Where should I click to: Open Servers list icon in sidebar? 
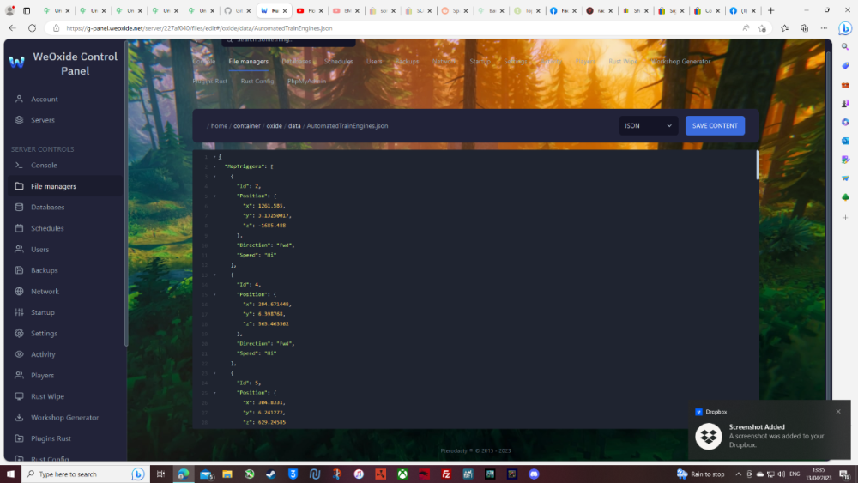pos(19,120)
